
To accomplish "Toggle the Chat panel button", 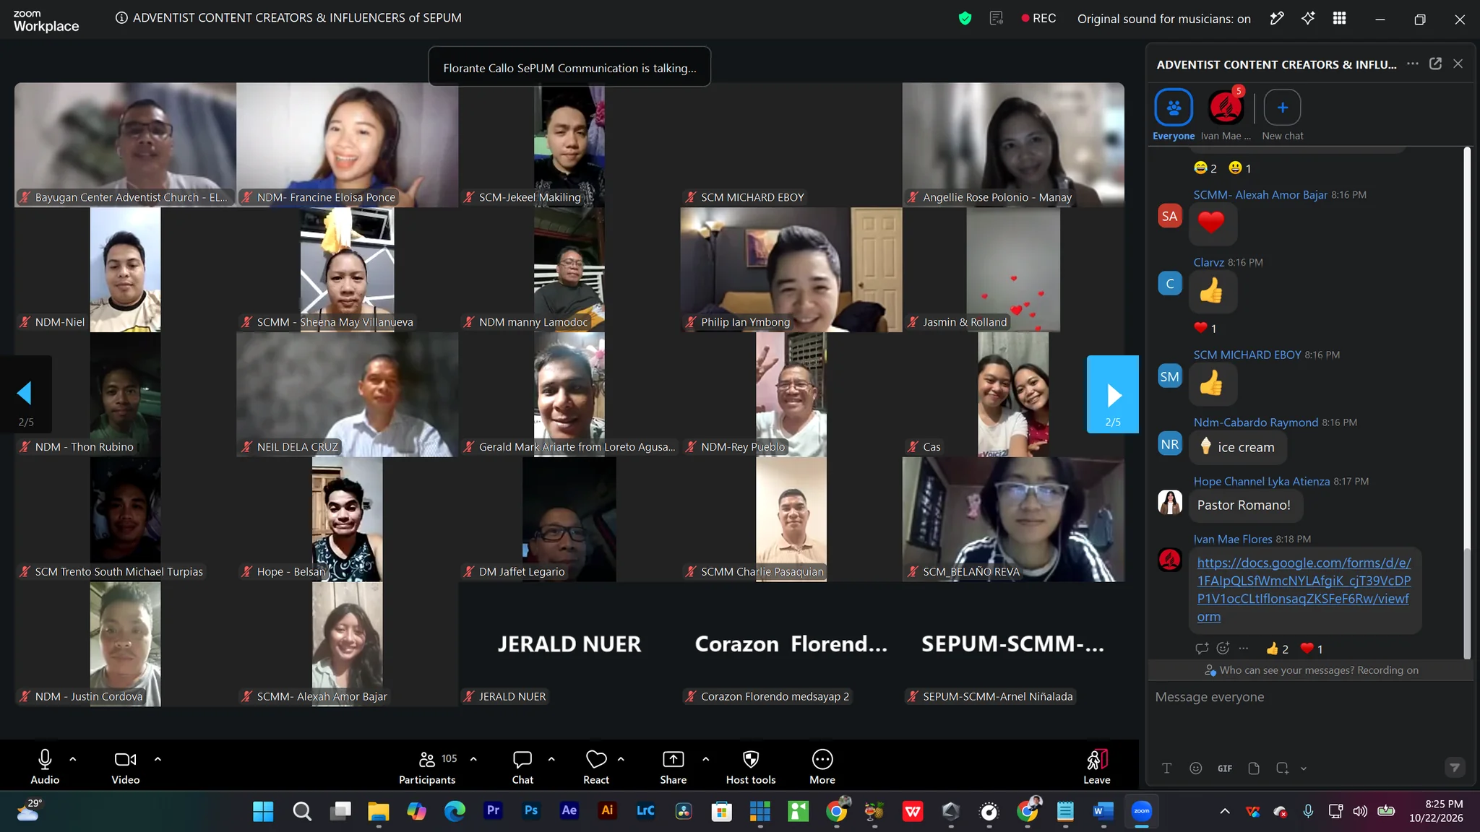I will [x=522, y=767].
